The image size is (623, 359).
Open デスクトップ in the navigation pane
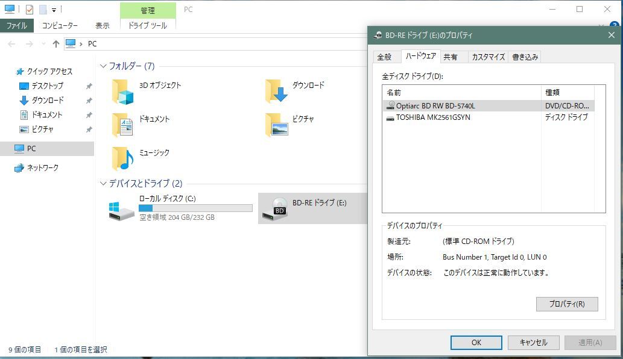[47, 86]
